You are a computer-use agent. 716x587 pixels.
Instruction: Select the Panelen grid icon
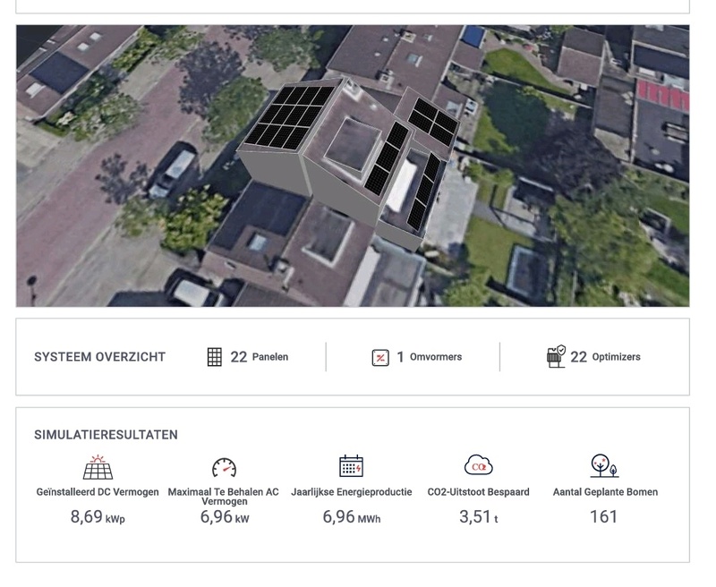[x=213, y=356]
